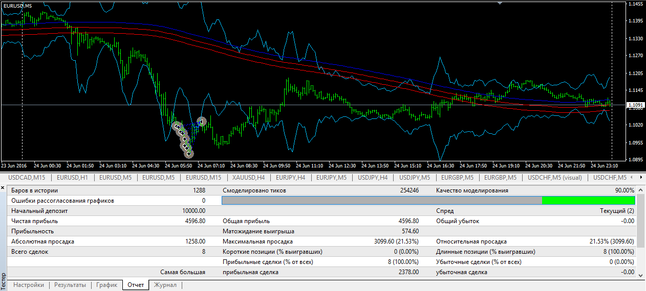The height and width of the screenshot is (291, 646).
Task: Click the 10000.00 initial deposit value
Action: pos(194,211)
